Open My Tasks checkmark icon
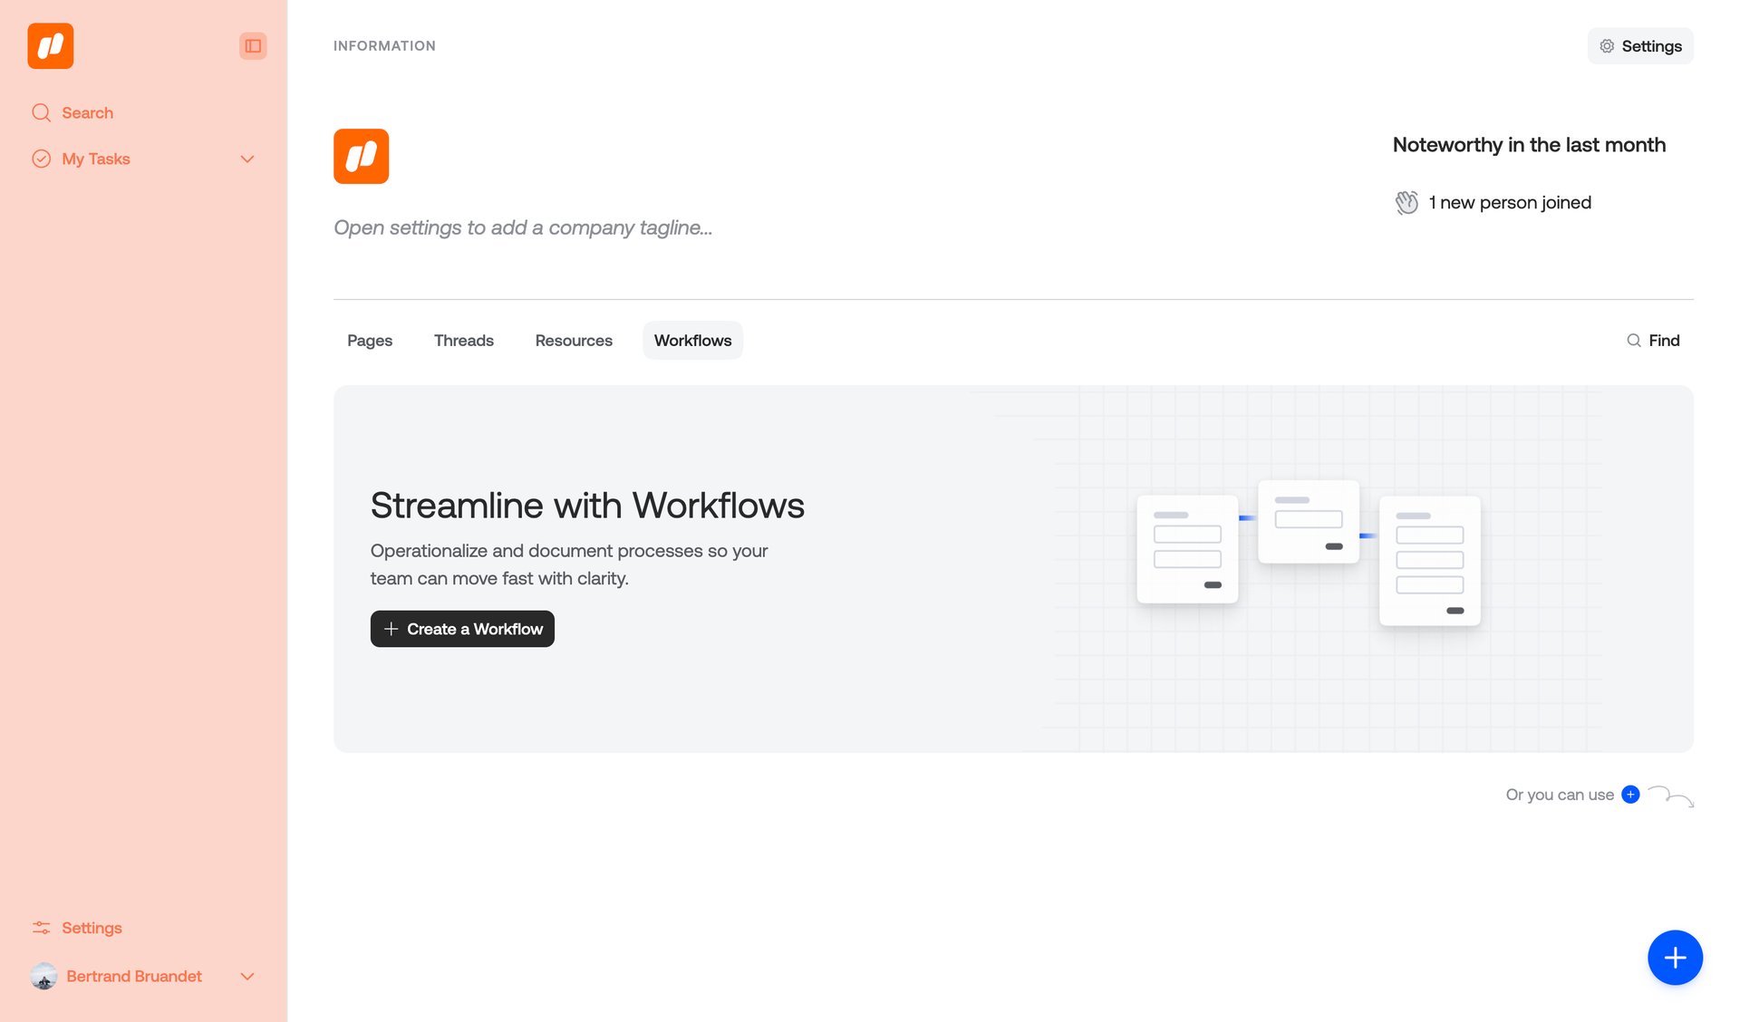Image resolution: width=1740 pixels, height=1022 pixels. point(41,159)
